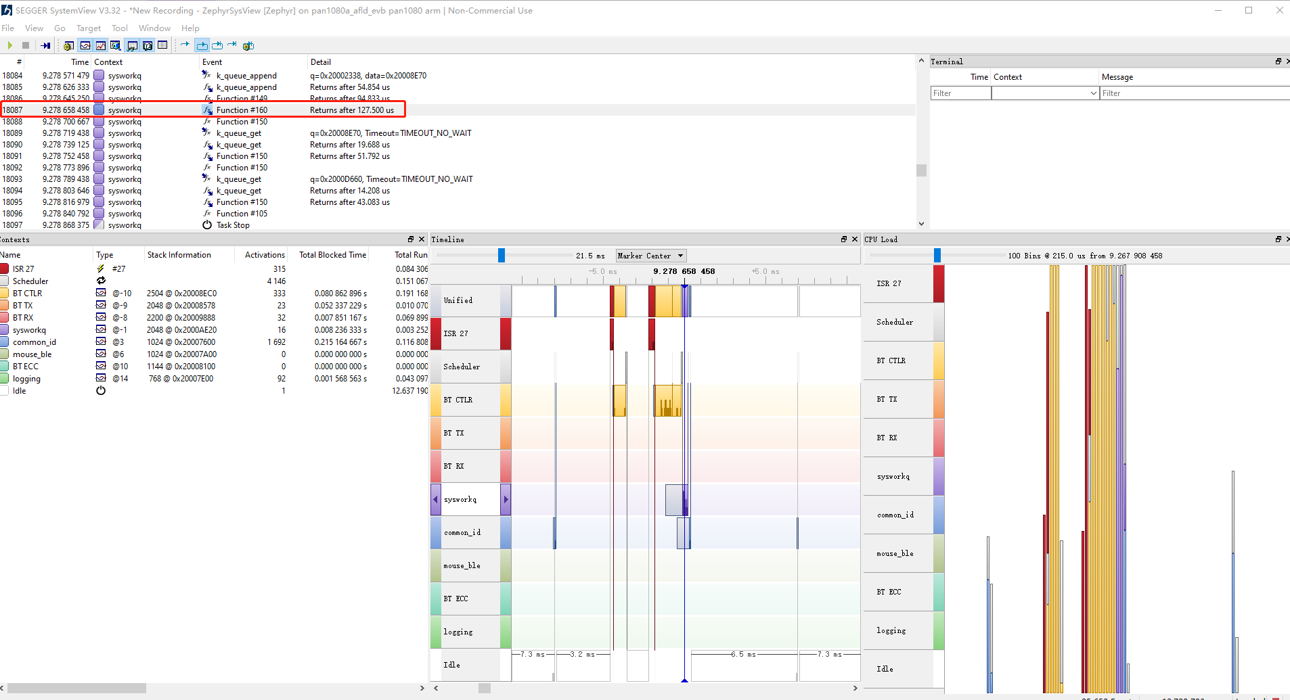The image size is (1290, 700).
Task: Open the event filter magnifier icon
Action: pyautogui.click(x=116, y=45)
